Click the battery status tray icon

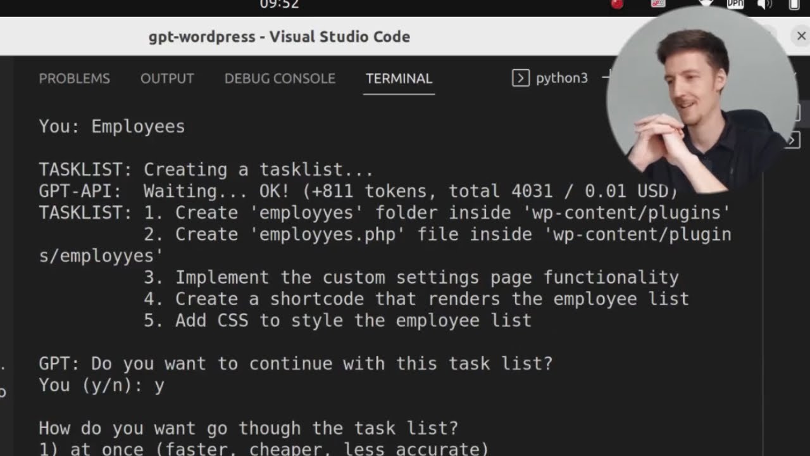point(794,4)
